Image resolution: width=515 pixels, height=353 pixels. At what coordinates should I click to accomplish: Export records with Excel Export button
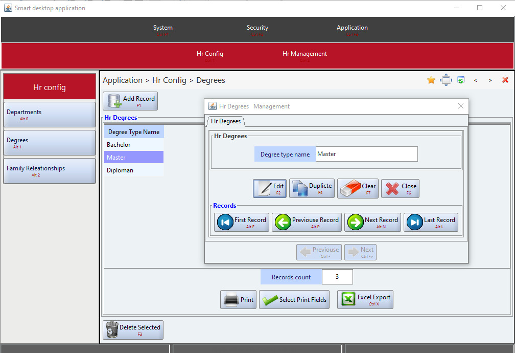point(365,299)
